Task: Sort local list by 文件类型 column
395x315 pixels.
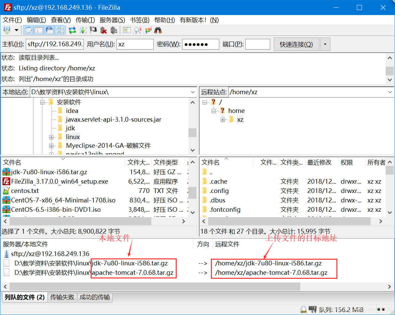Action: (168, 163)
